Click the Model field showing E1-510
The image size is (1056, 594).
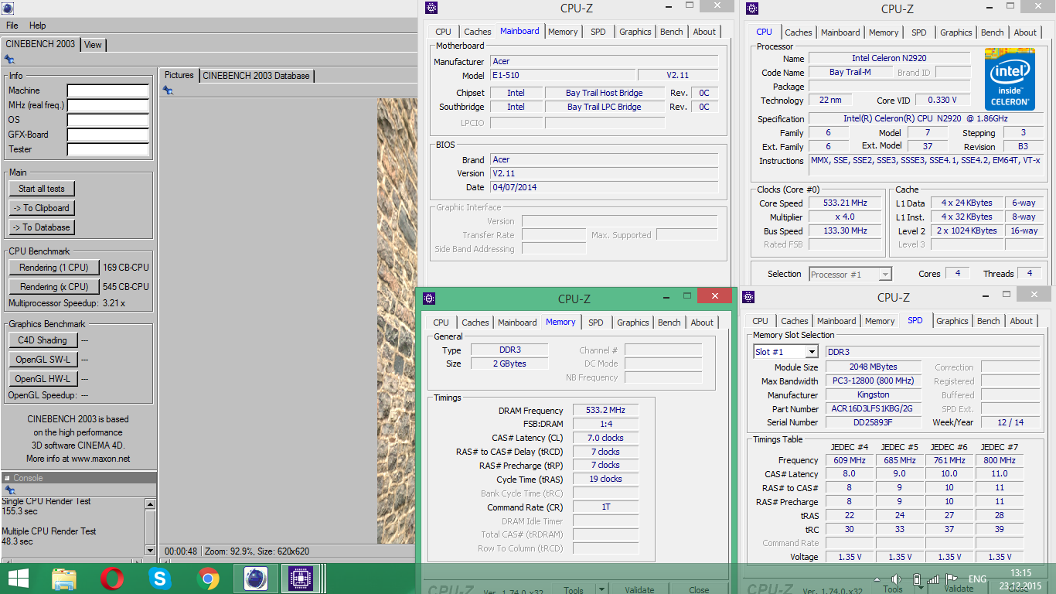pyautogui.click(x=563, y=76)
